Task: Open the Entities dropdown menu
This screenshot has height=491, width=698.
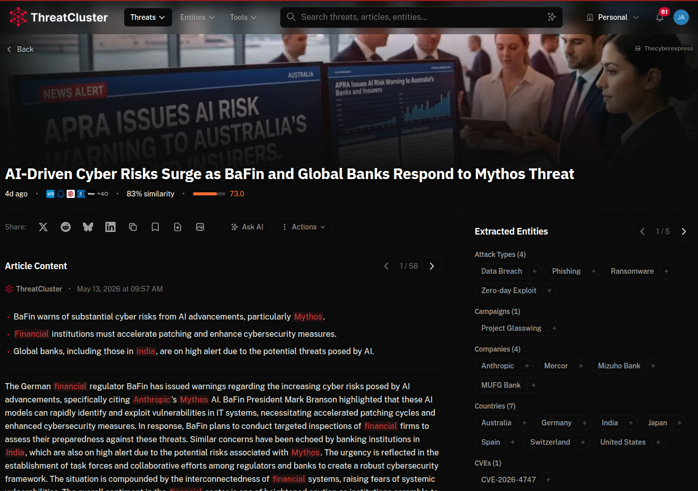Action: [198, 17]
